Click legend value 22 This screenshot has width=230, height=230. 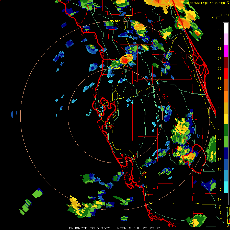coord(220,139)
